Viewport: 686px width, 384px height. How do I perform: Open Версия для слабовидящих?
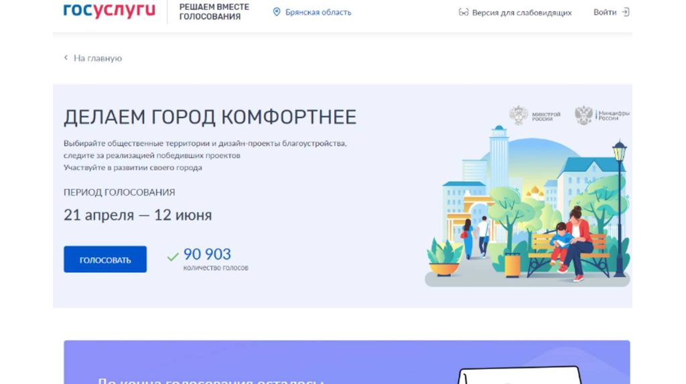pyautogui.click(x=521, y=13)
